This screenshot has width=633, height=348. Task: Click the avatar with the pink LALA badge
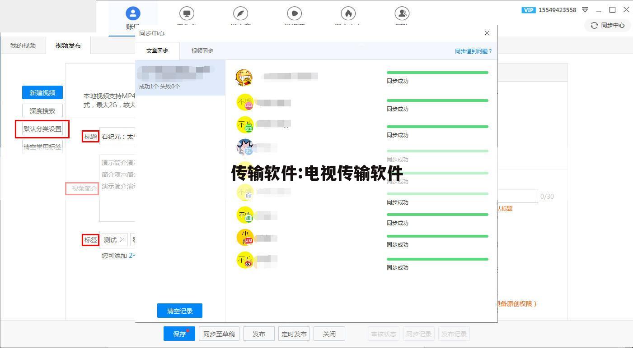click(x=245, y=102)
